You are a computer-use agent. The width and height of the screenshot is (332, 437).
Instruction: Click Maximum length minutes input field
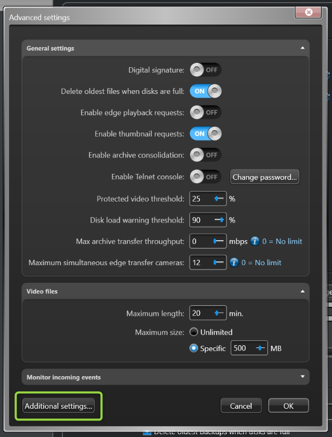(200, 314)
